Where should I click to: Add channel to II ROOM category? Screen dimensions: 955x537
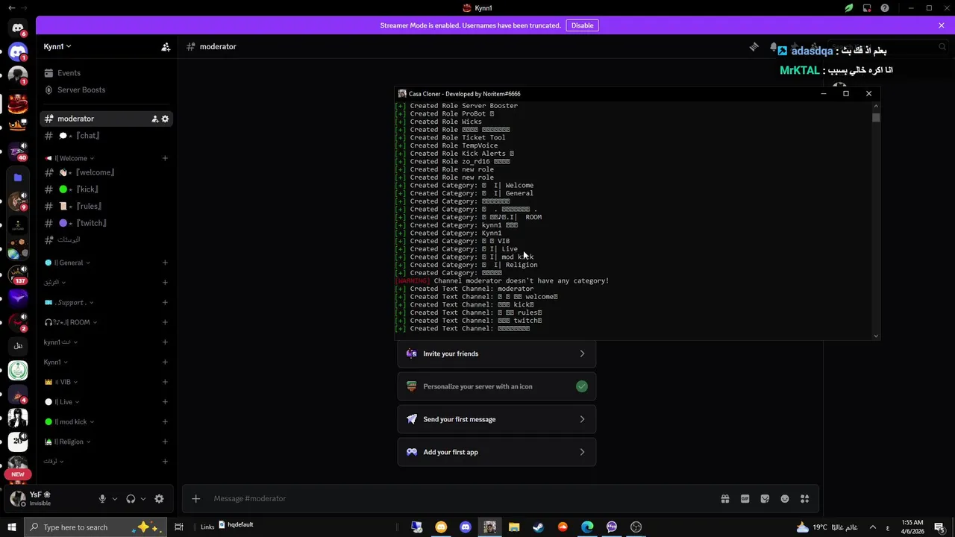[x=165, y=322]
